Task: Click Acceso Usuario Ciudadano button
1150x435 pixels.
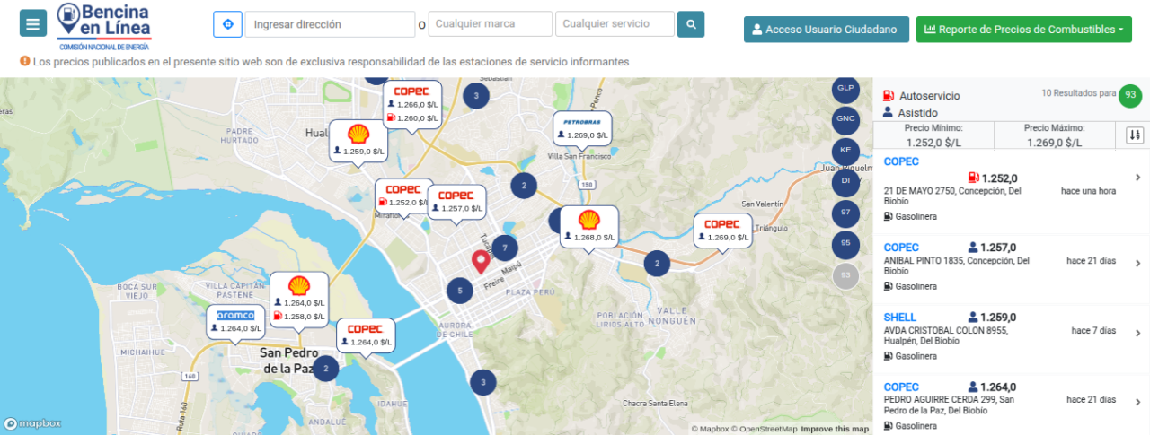Action: point(827,30)
